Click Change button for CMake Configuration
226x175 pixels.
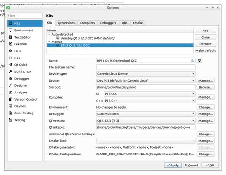coord(205,154)
